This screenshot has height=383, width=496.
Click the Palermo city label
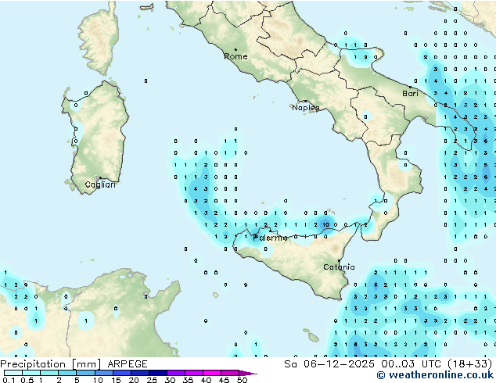coord(271,238)
